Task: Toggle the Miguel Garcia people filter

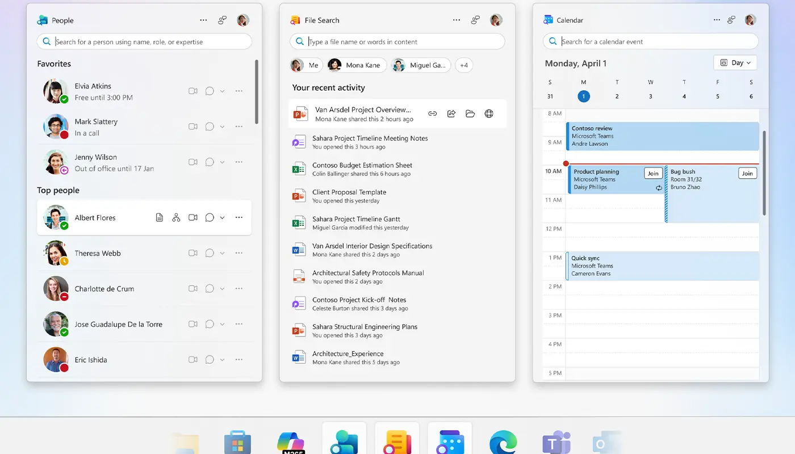Action: pyautogui.click(x=421, y=65)
